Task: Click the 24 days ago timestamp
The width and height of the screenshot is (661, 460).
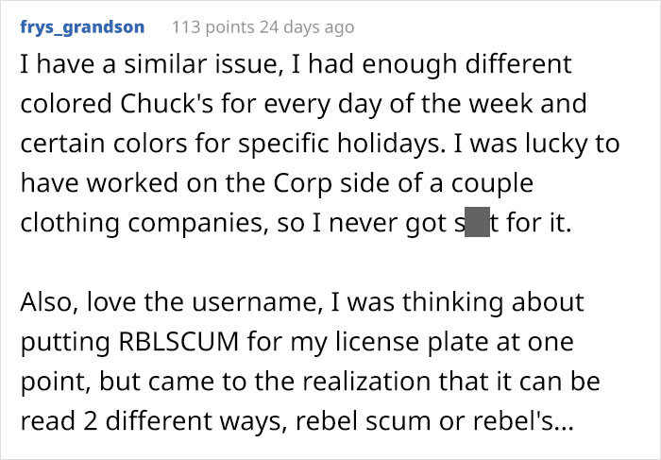Action: tap(307, 27)
